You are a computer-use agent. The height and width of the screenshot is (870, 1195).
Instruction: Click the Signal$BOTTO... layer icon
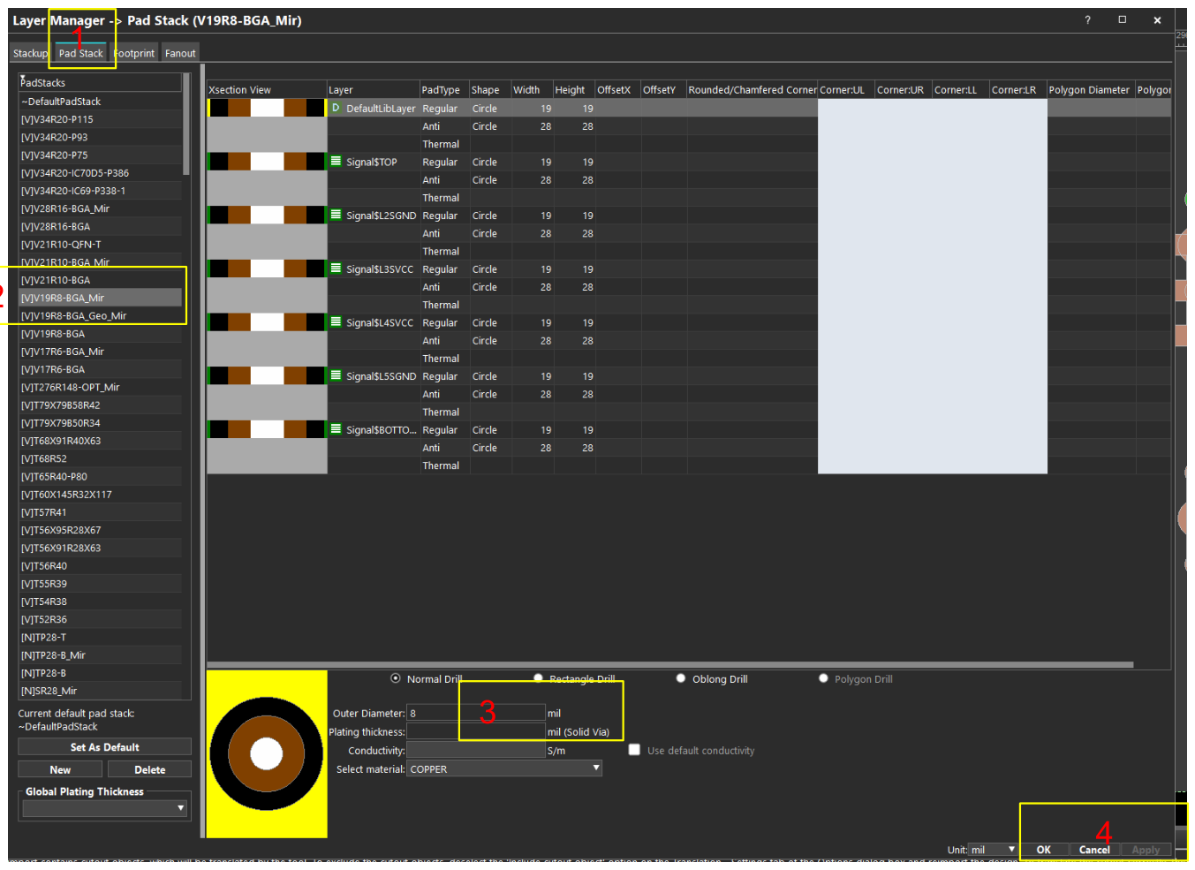pyautogui.click(x=336, y=429)
